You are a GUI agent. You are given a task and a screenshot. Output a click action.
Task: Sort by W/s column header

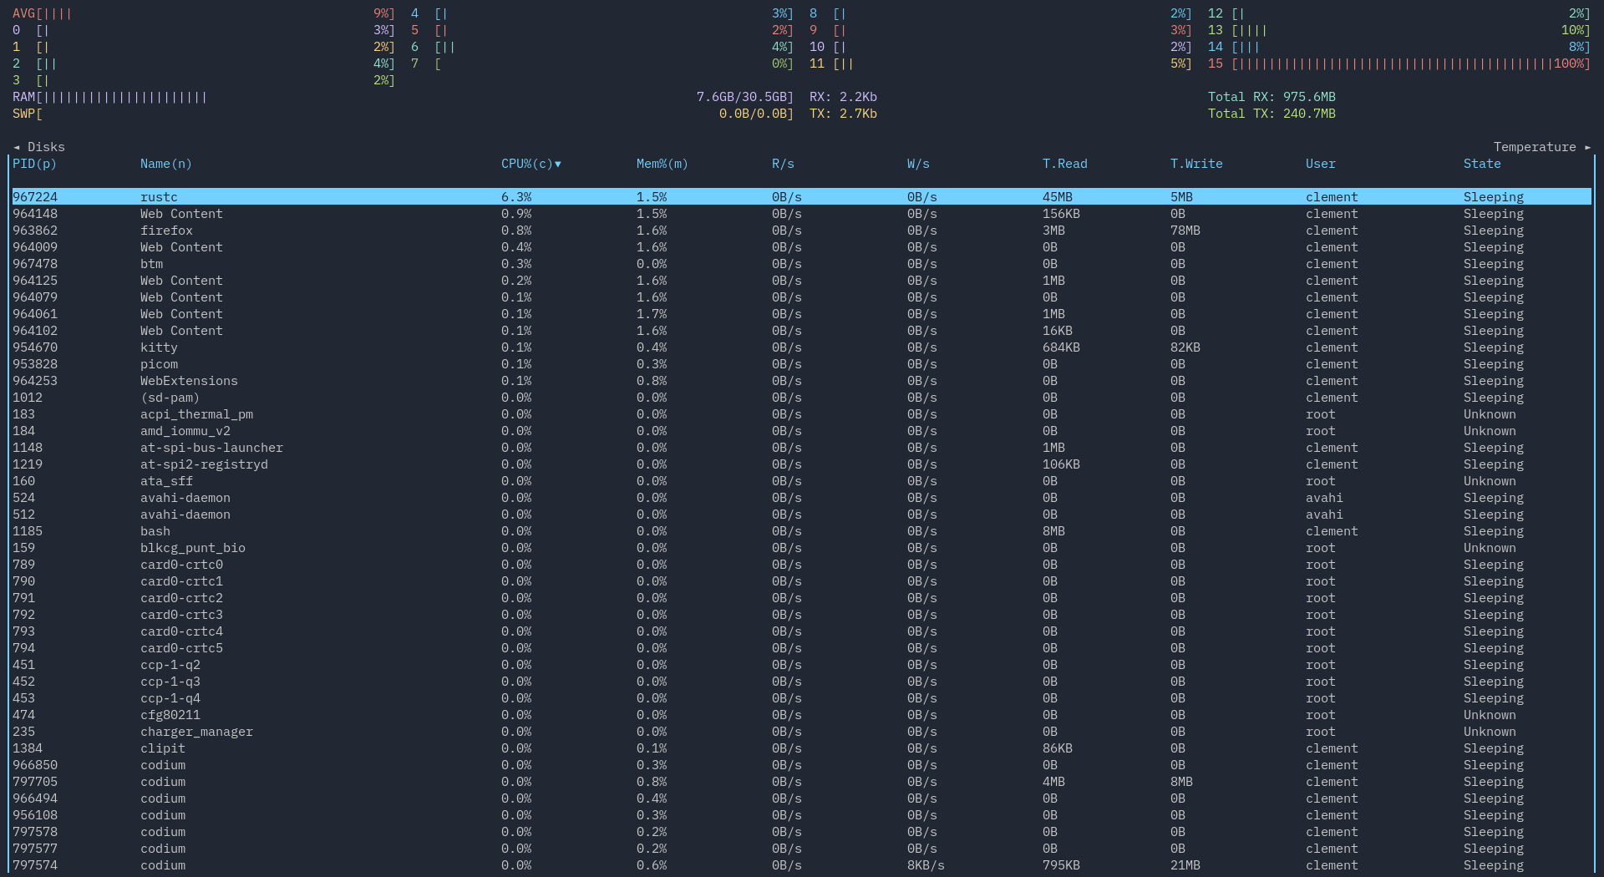click(x=917, y=164)
